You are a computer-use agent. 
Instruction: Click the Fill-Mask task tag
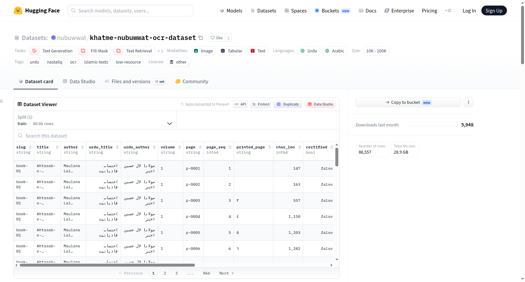pos(94,51)
